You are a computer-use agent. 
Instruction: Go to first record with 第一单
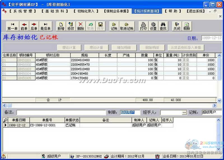pyautogui.click(x=12, y=26)
